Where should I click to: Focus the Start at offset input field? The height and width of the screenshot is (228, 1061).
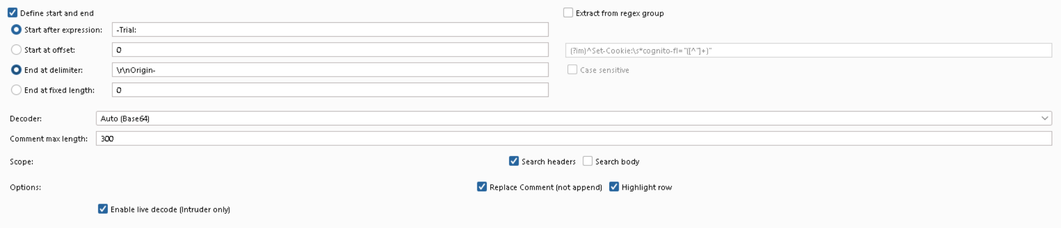click(x=330, y=50)
